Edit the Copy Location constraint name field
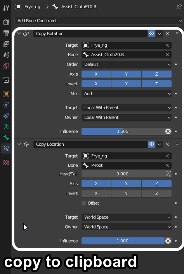The height and width of the screenshot is (274, 184). [x=90, y=144]
